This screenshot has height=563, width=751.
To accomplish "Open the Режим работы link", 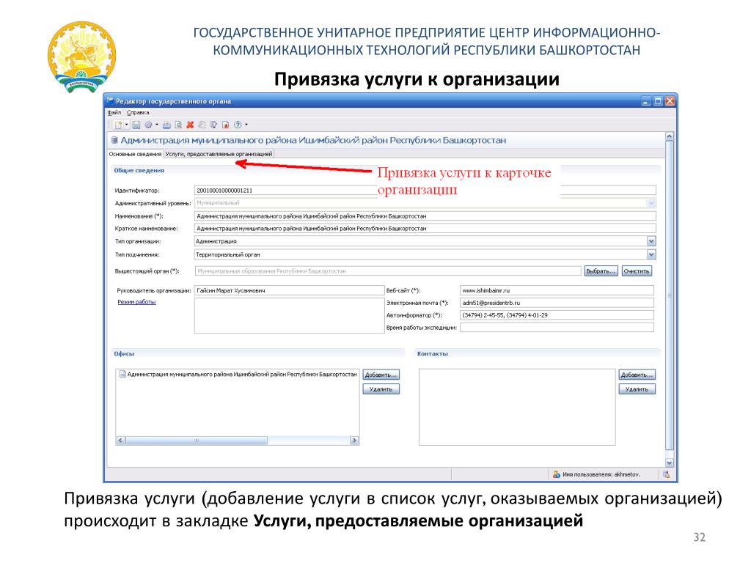I will click(136, 302).
